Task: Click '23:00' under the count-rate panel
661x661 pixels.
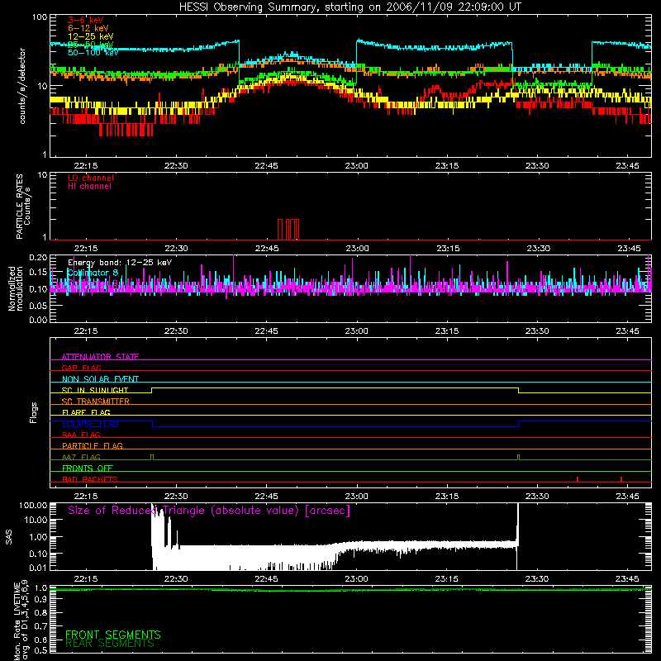Action: pyautogui.click(x=357, y=166)
